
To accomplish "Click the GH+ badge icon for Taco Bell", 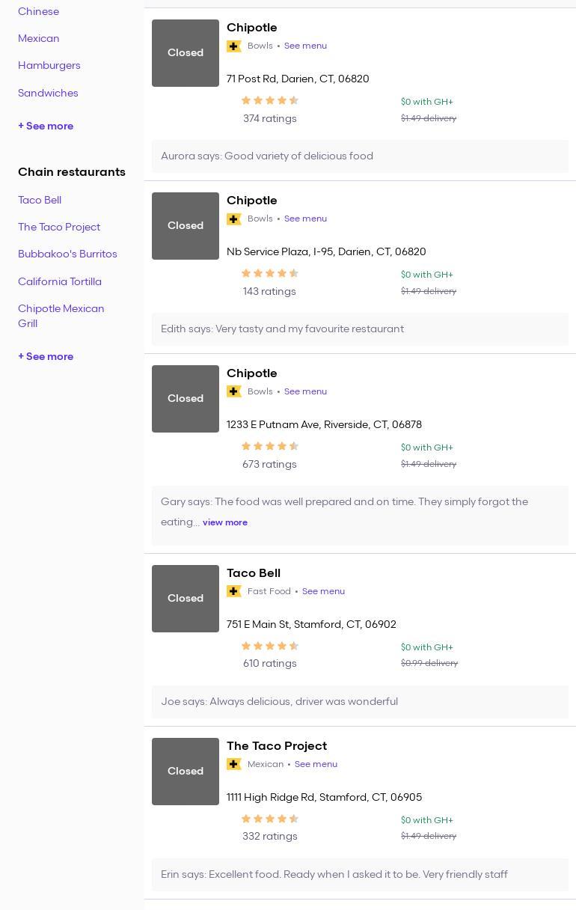I will pos(234,591).
